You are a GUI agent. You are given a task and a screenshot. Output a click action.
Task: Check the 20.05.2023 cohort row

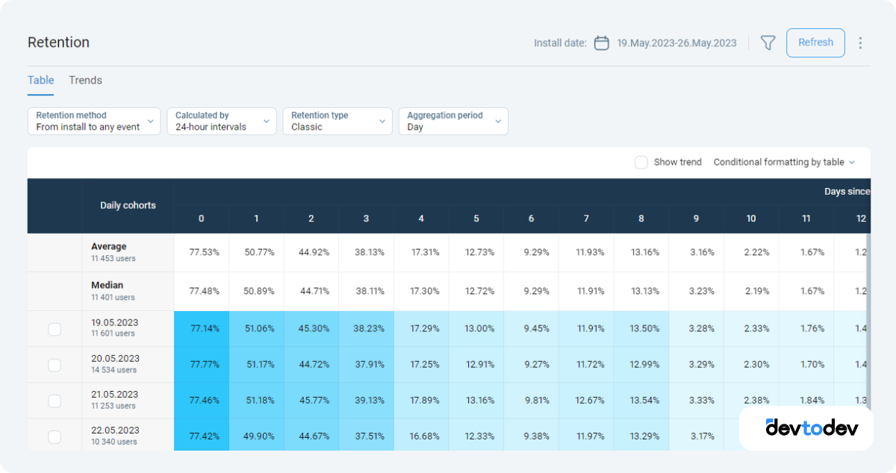click(x=55, y=365)
